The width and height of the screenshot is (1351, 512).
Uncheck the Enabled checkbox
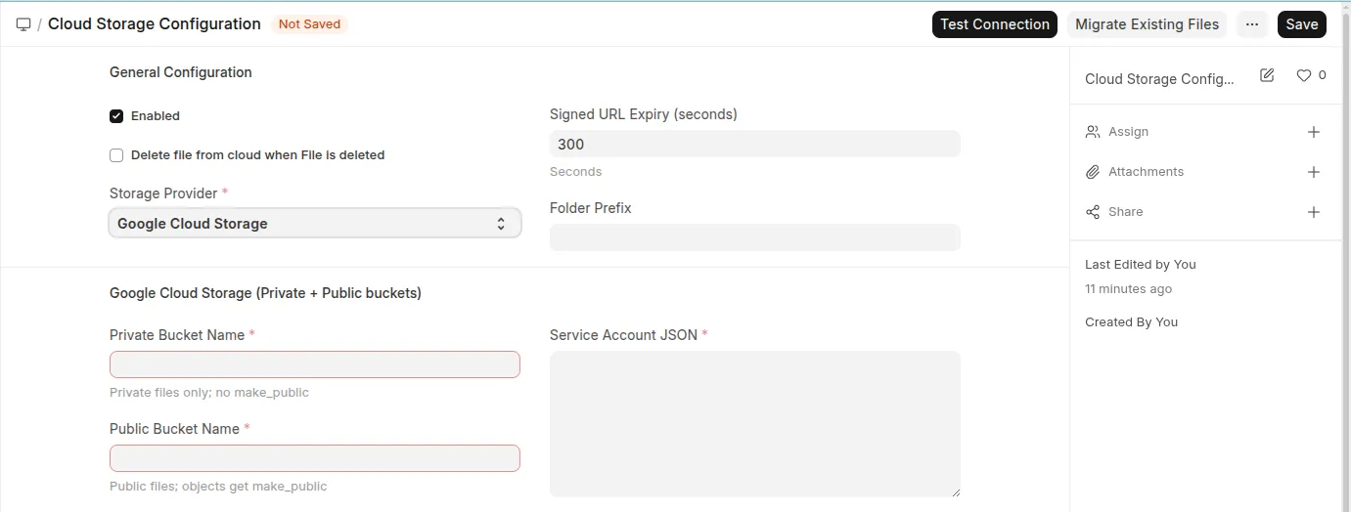[x=116, y=116]
